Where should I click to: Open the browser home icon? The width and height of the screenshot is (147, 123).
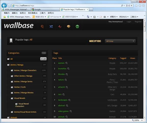(x=136, y=6)
